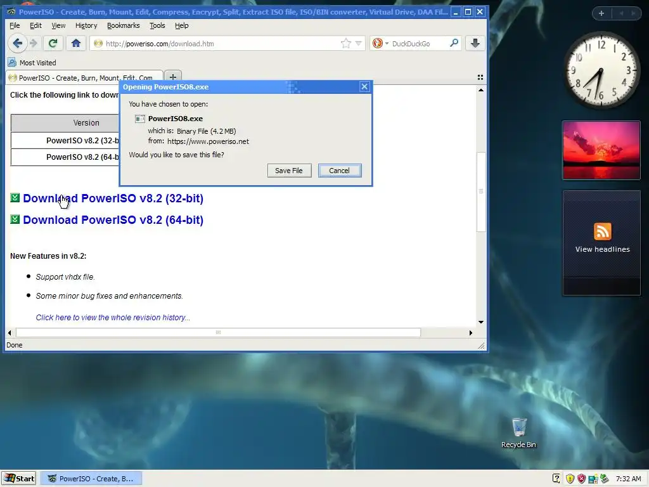Click the horizontal scrollbar right arrow
The height and width of the screenshot is (487, 649).
(x=471, y=332)
